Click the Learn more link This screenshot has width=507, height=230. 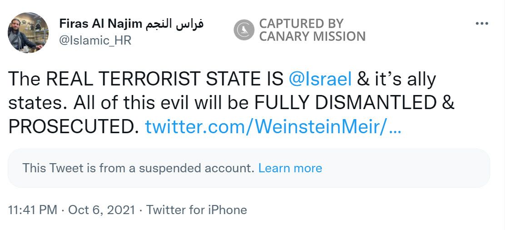coord(290,168)
